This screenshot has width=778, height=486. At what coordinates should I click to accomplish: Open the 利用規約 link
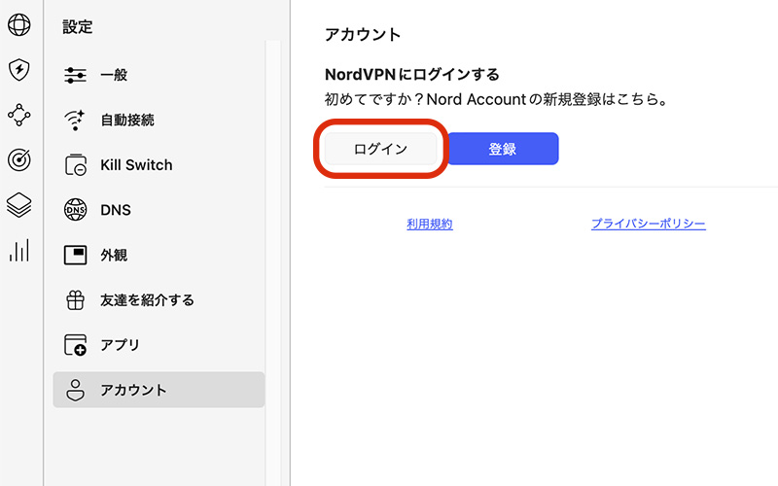[x=430, y=225]
